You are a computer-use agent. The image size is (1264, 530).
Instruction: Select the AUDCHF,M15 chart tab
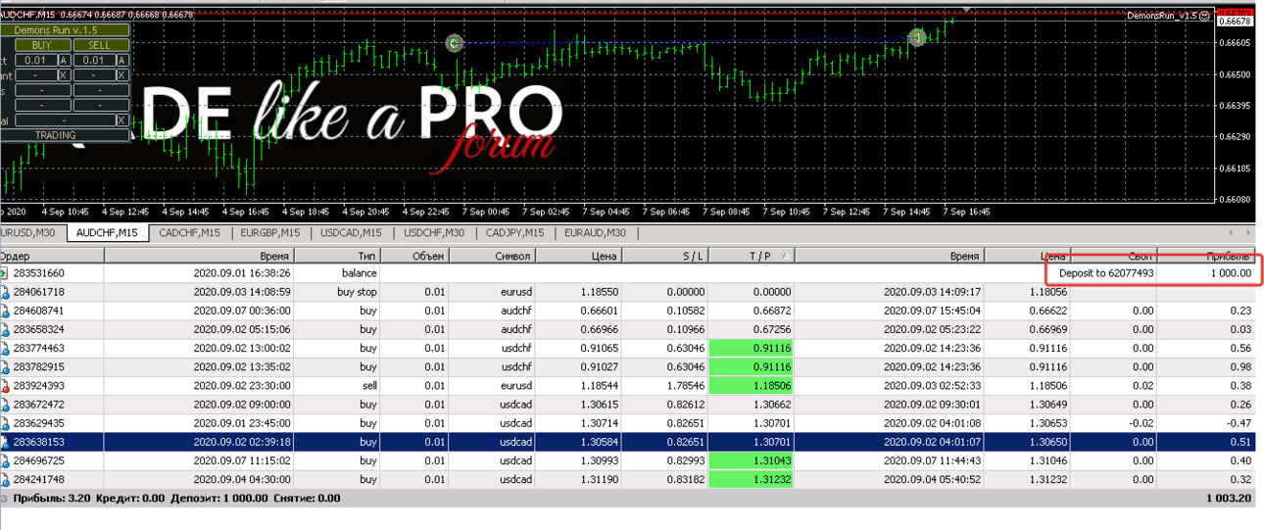pyautogui.click(x=107, y=233)
